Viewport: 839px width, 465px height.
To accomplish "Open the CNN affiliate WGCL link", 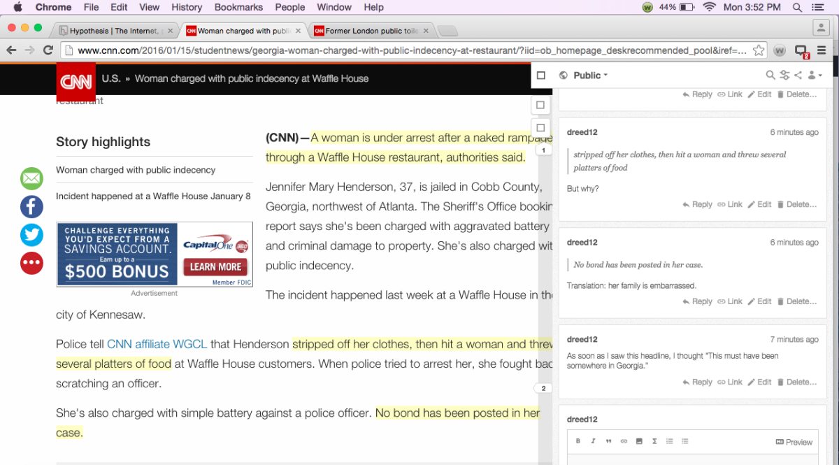I will point(157,344).
